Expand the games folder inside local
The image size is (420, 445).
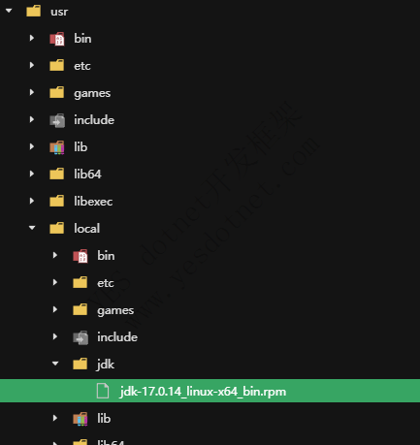pyautogui.click(x=55, y=309)
